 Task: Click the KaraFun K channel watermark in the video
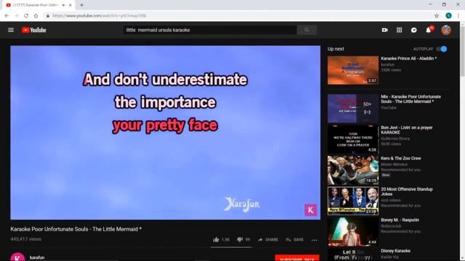(310, 210)
